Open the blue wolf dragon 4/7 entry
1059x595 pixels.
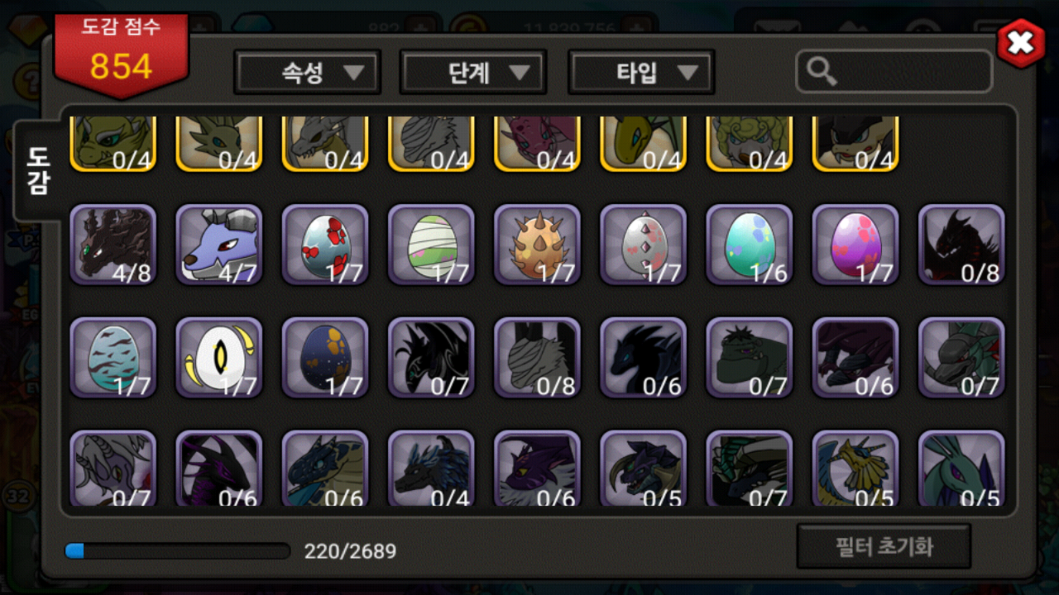(x=219, y=245)
